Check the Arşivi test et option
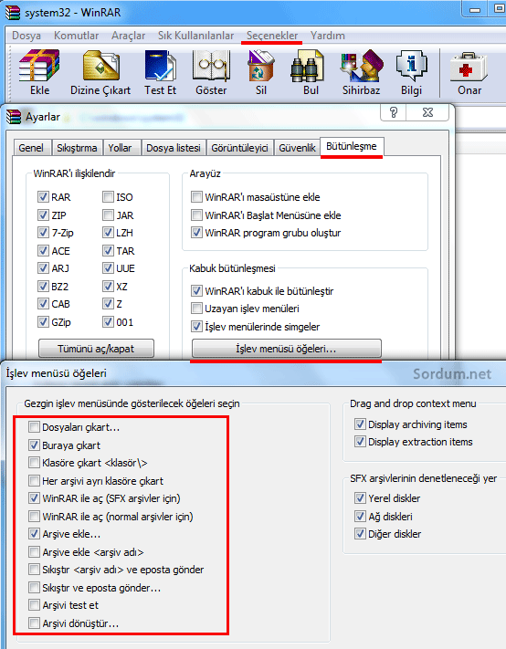This screenshot has height=649, width=506. tap(34, 604)
